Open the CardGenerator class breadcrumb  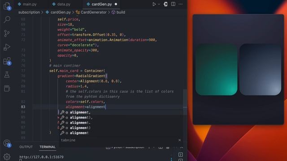point(91,12)
